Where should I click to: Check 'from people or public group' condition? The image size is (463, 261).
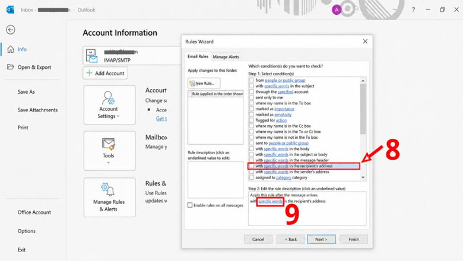pyautogui.click(x=252, y=80)
